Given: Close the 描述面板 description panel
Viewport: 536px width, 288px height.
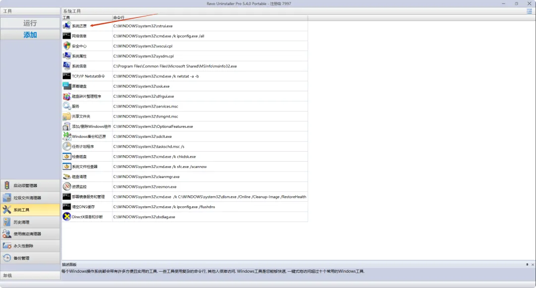Looking at the screenshot, I should point(532,265).
